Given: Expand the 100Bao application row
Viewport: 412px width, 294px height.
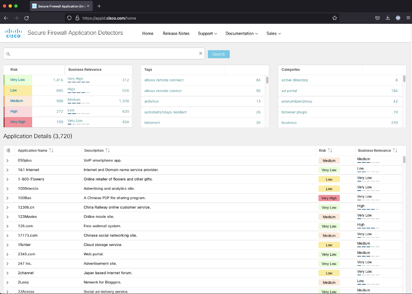Looking at the screenshot, I should tap(7, 198).
